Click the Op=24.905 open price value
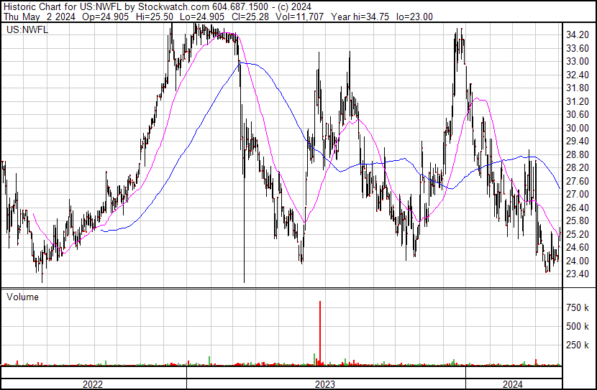The image size is (597, 390). (x=104, y=17)
